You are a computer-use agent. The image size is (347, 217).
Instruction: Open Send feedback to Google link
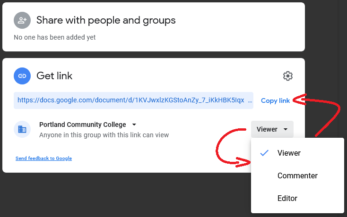tap(43, 159)
